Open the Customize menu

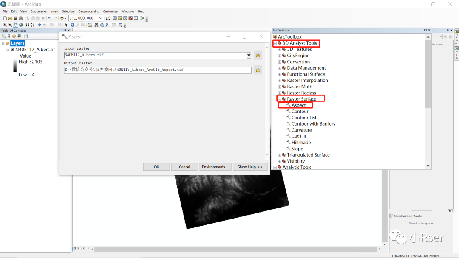click(110, 11)
